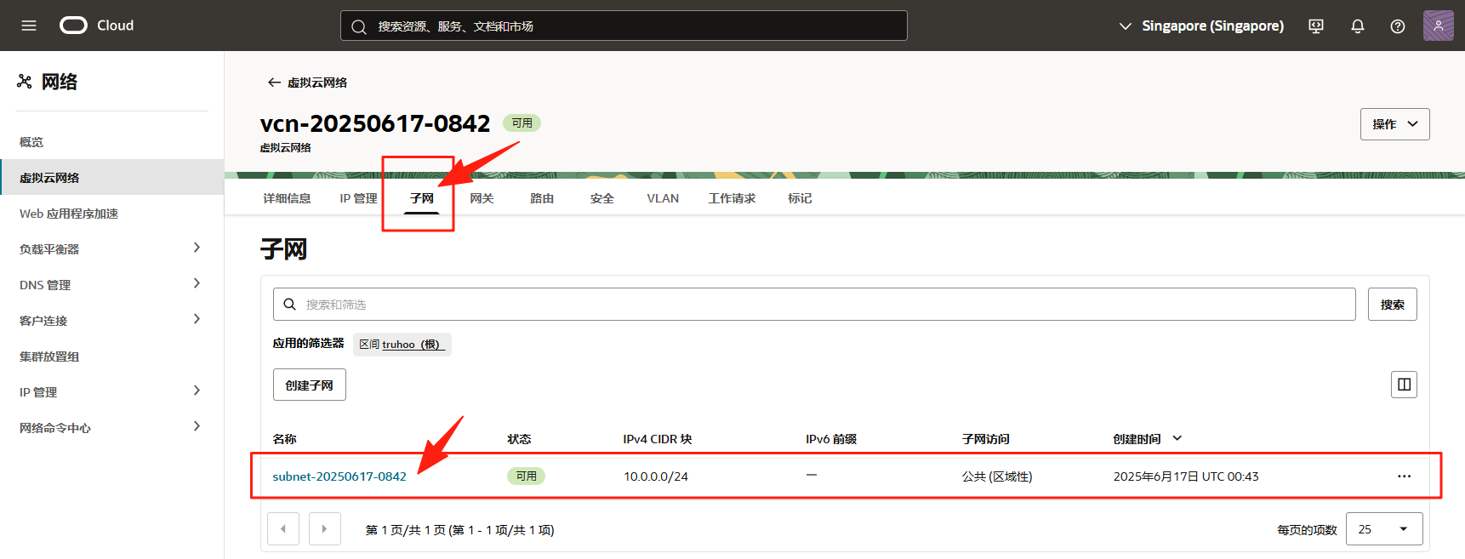The image size is (1465, 559).
Task: Open the user profile avatar
Action: click(x=1438, y=26)
